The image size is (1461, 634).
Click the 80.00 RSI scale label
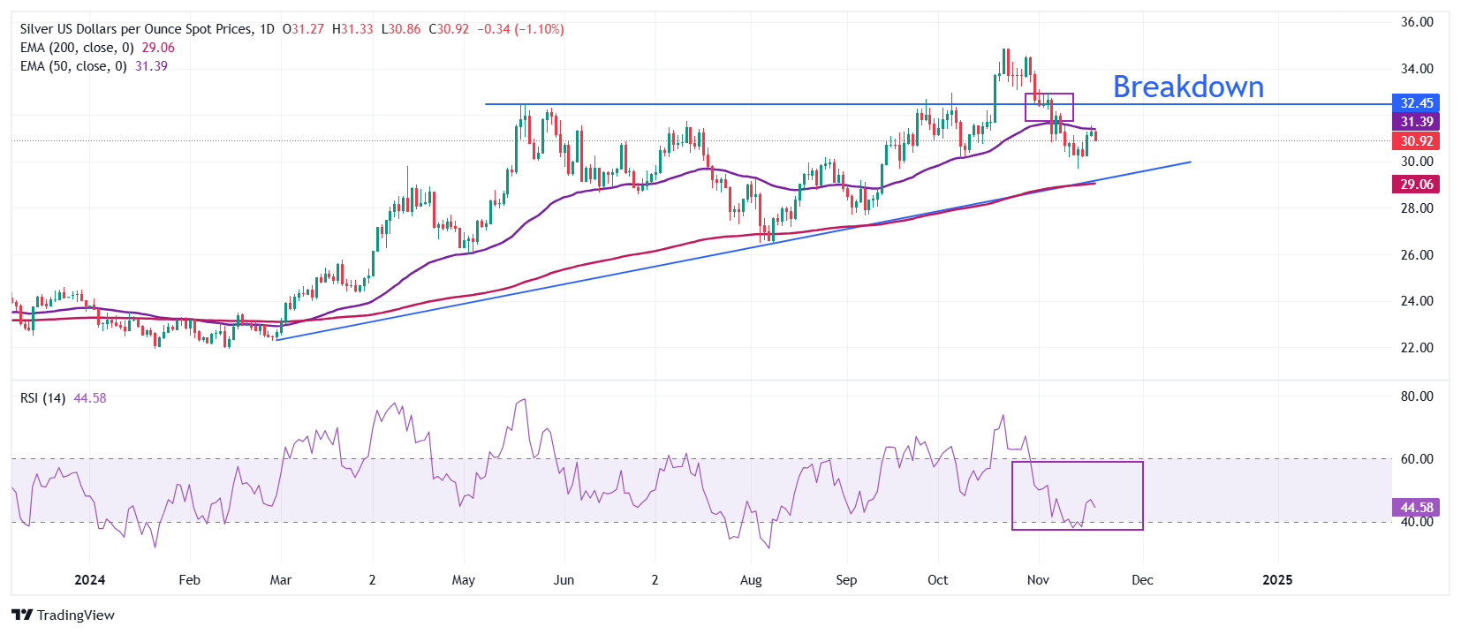1417,396
